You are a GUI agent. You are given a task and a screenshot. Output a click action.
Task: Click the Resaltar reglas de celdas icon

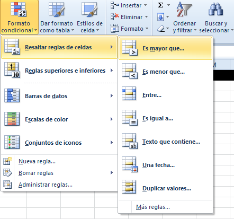[12, 47]
